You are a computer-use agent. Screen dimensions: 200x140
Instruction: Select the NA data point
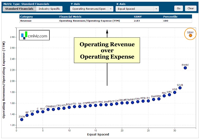point(80,106)
